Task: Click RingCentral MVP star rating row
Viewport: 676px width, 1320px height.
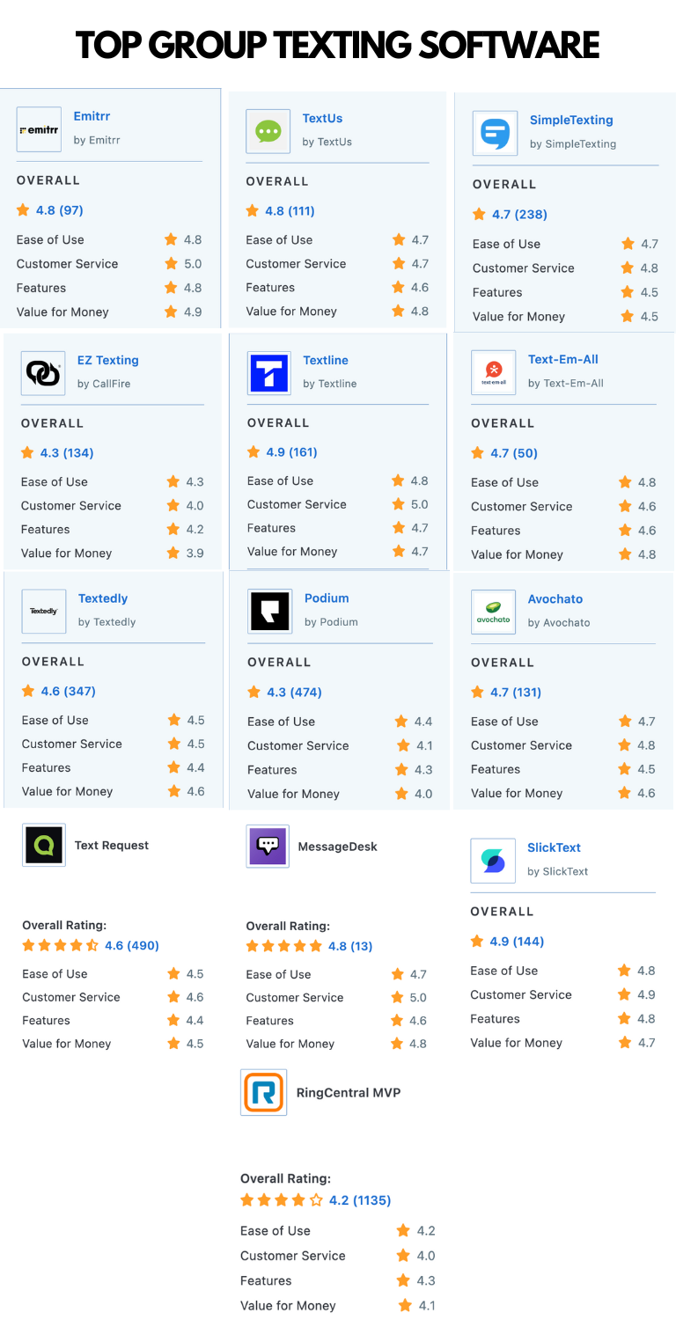Action: pos(282,1200)
